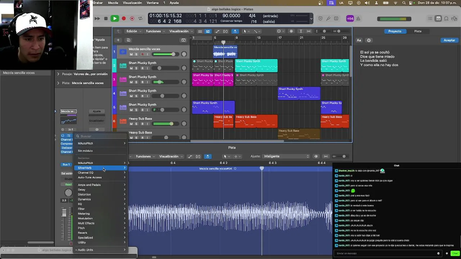This screenshot has width=461, height=259.
Task: Click the Read automation mode button
Action: tap(68, 185)
